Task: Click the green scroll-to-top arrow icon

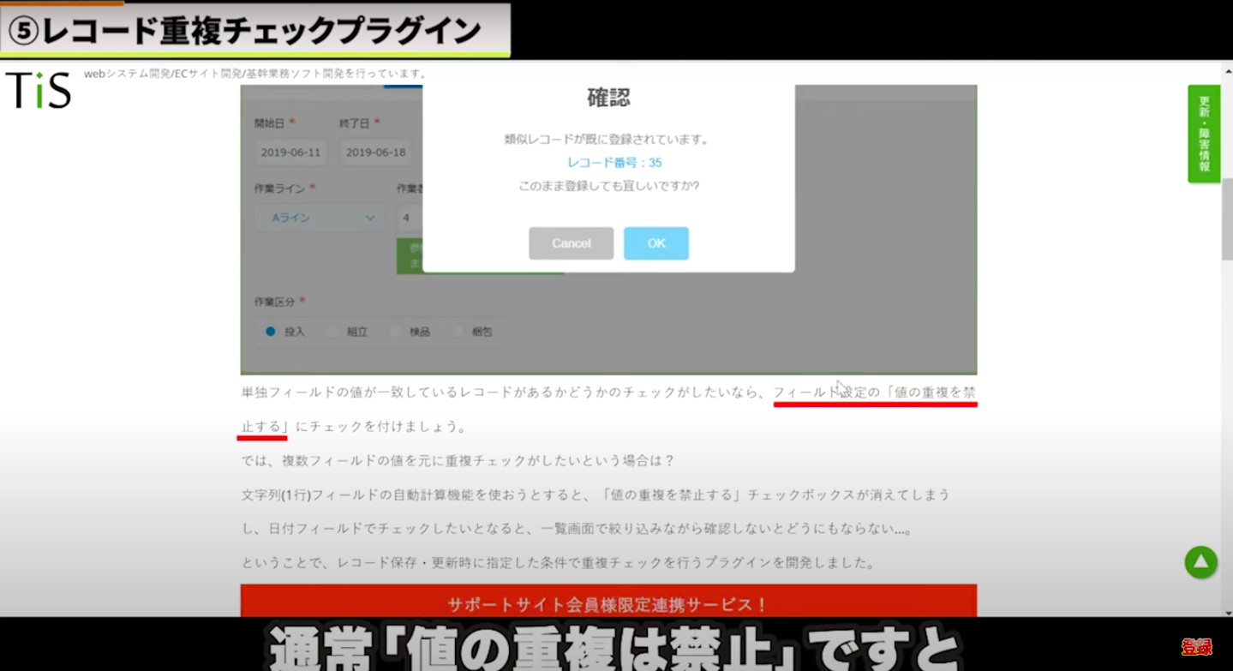Action: tap(1200, 562)
